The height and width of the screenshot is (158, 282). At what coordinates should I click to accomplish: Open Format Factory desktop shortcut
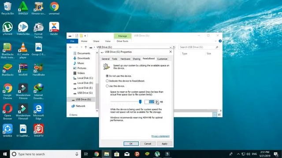pos(38,30)
